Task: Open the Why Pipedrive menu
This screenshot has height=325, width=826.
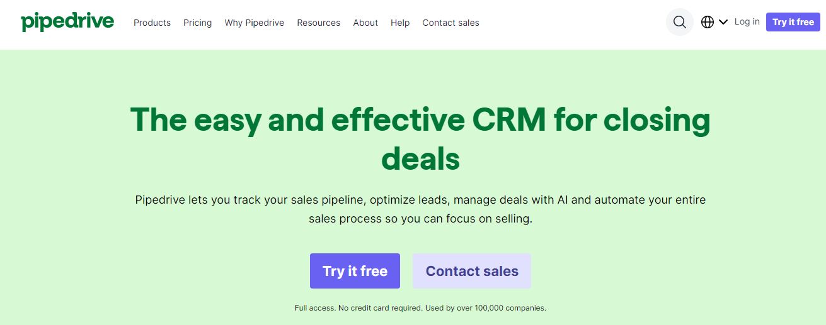Action: click(254, 23)
